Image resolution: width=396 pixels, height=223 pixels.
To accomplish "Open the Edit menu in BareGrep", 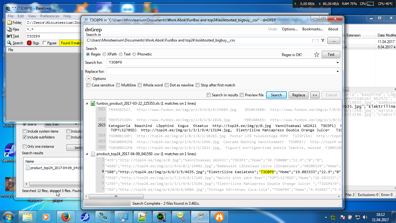I will [x=21, y=16].
